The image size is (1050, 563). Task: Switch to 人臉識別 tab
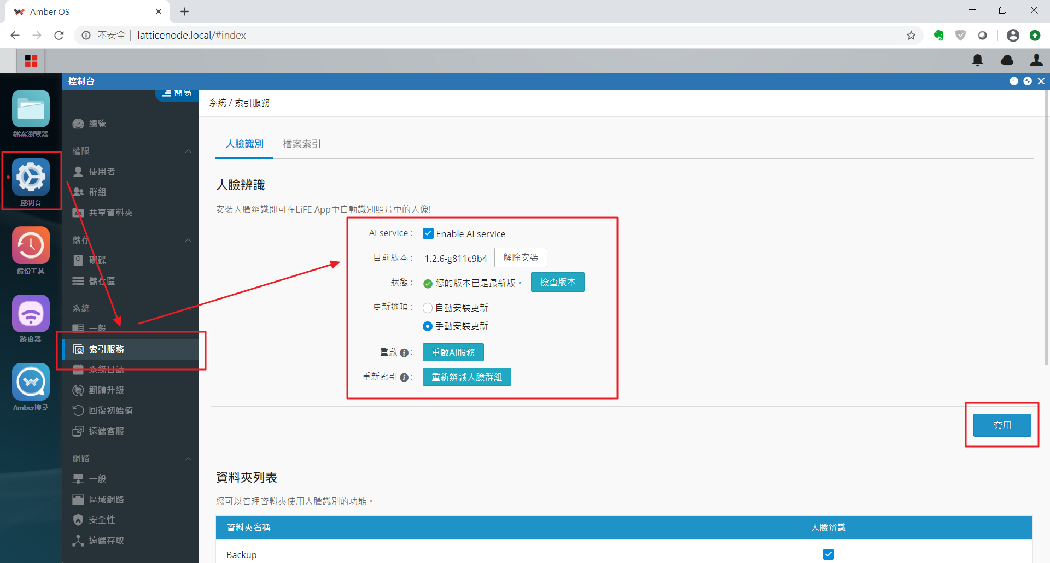coord(244,144)
